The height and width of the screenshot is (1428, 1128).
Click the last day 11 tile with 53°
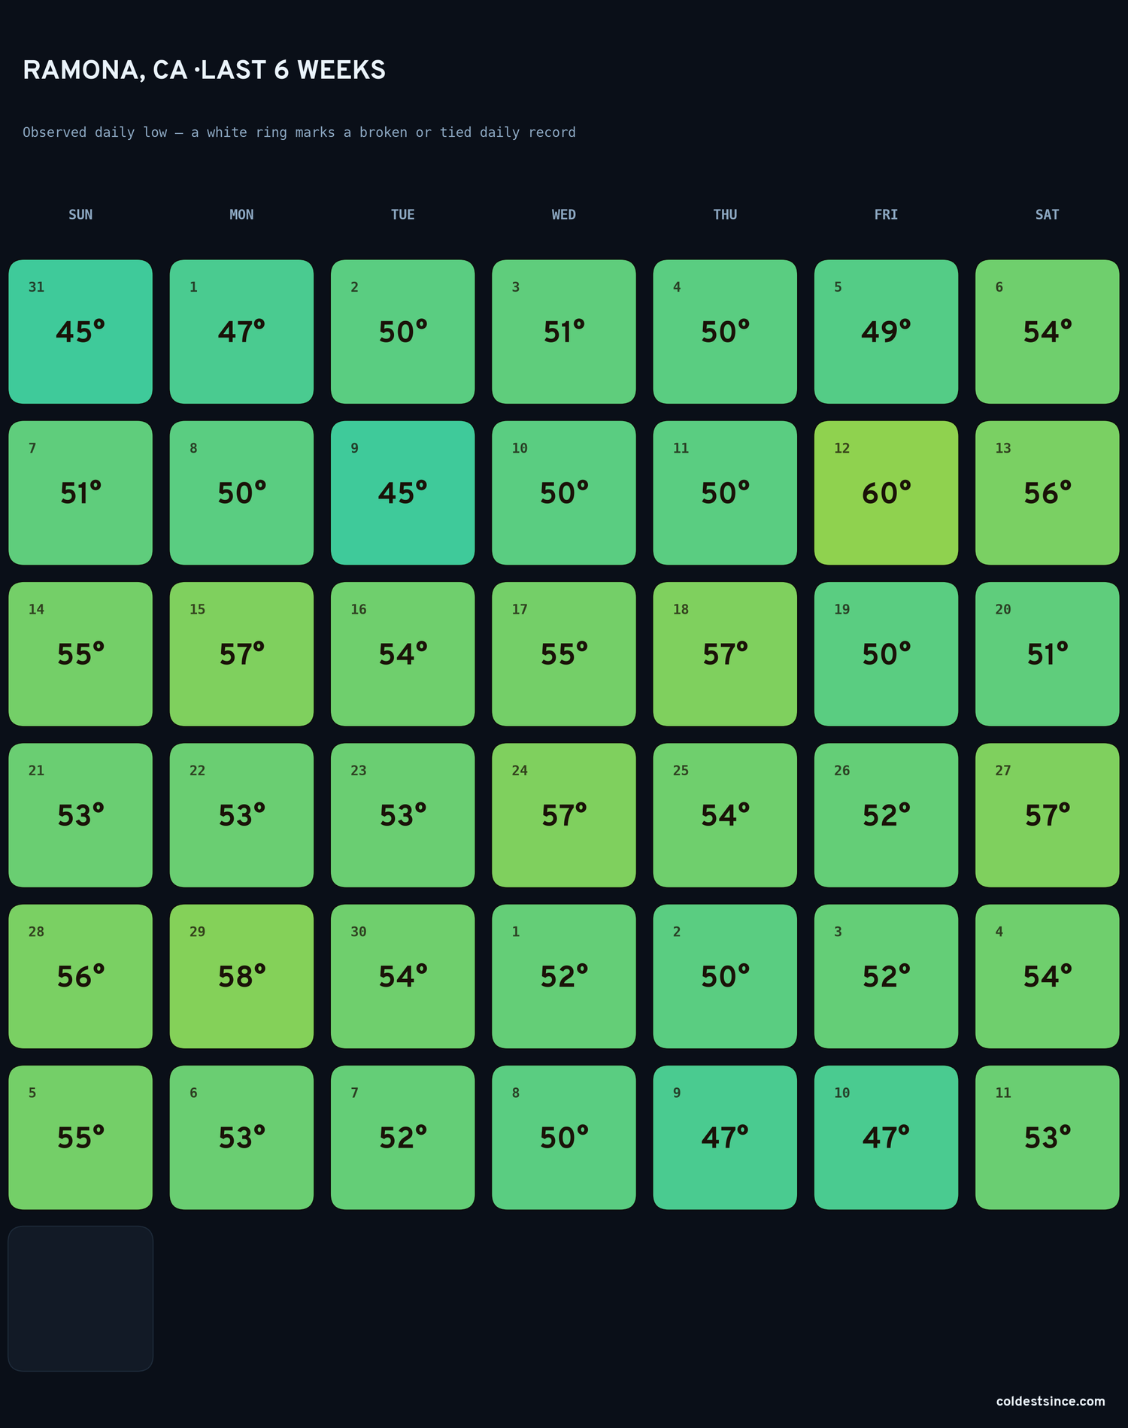(1047, 1138)
